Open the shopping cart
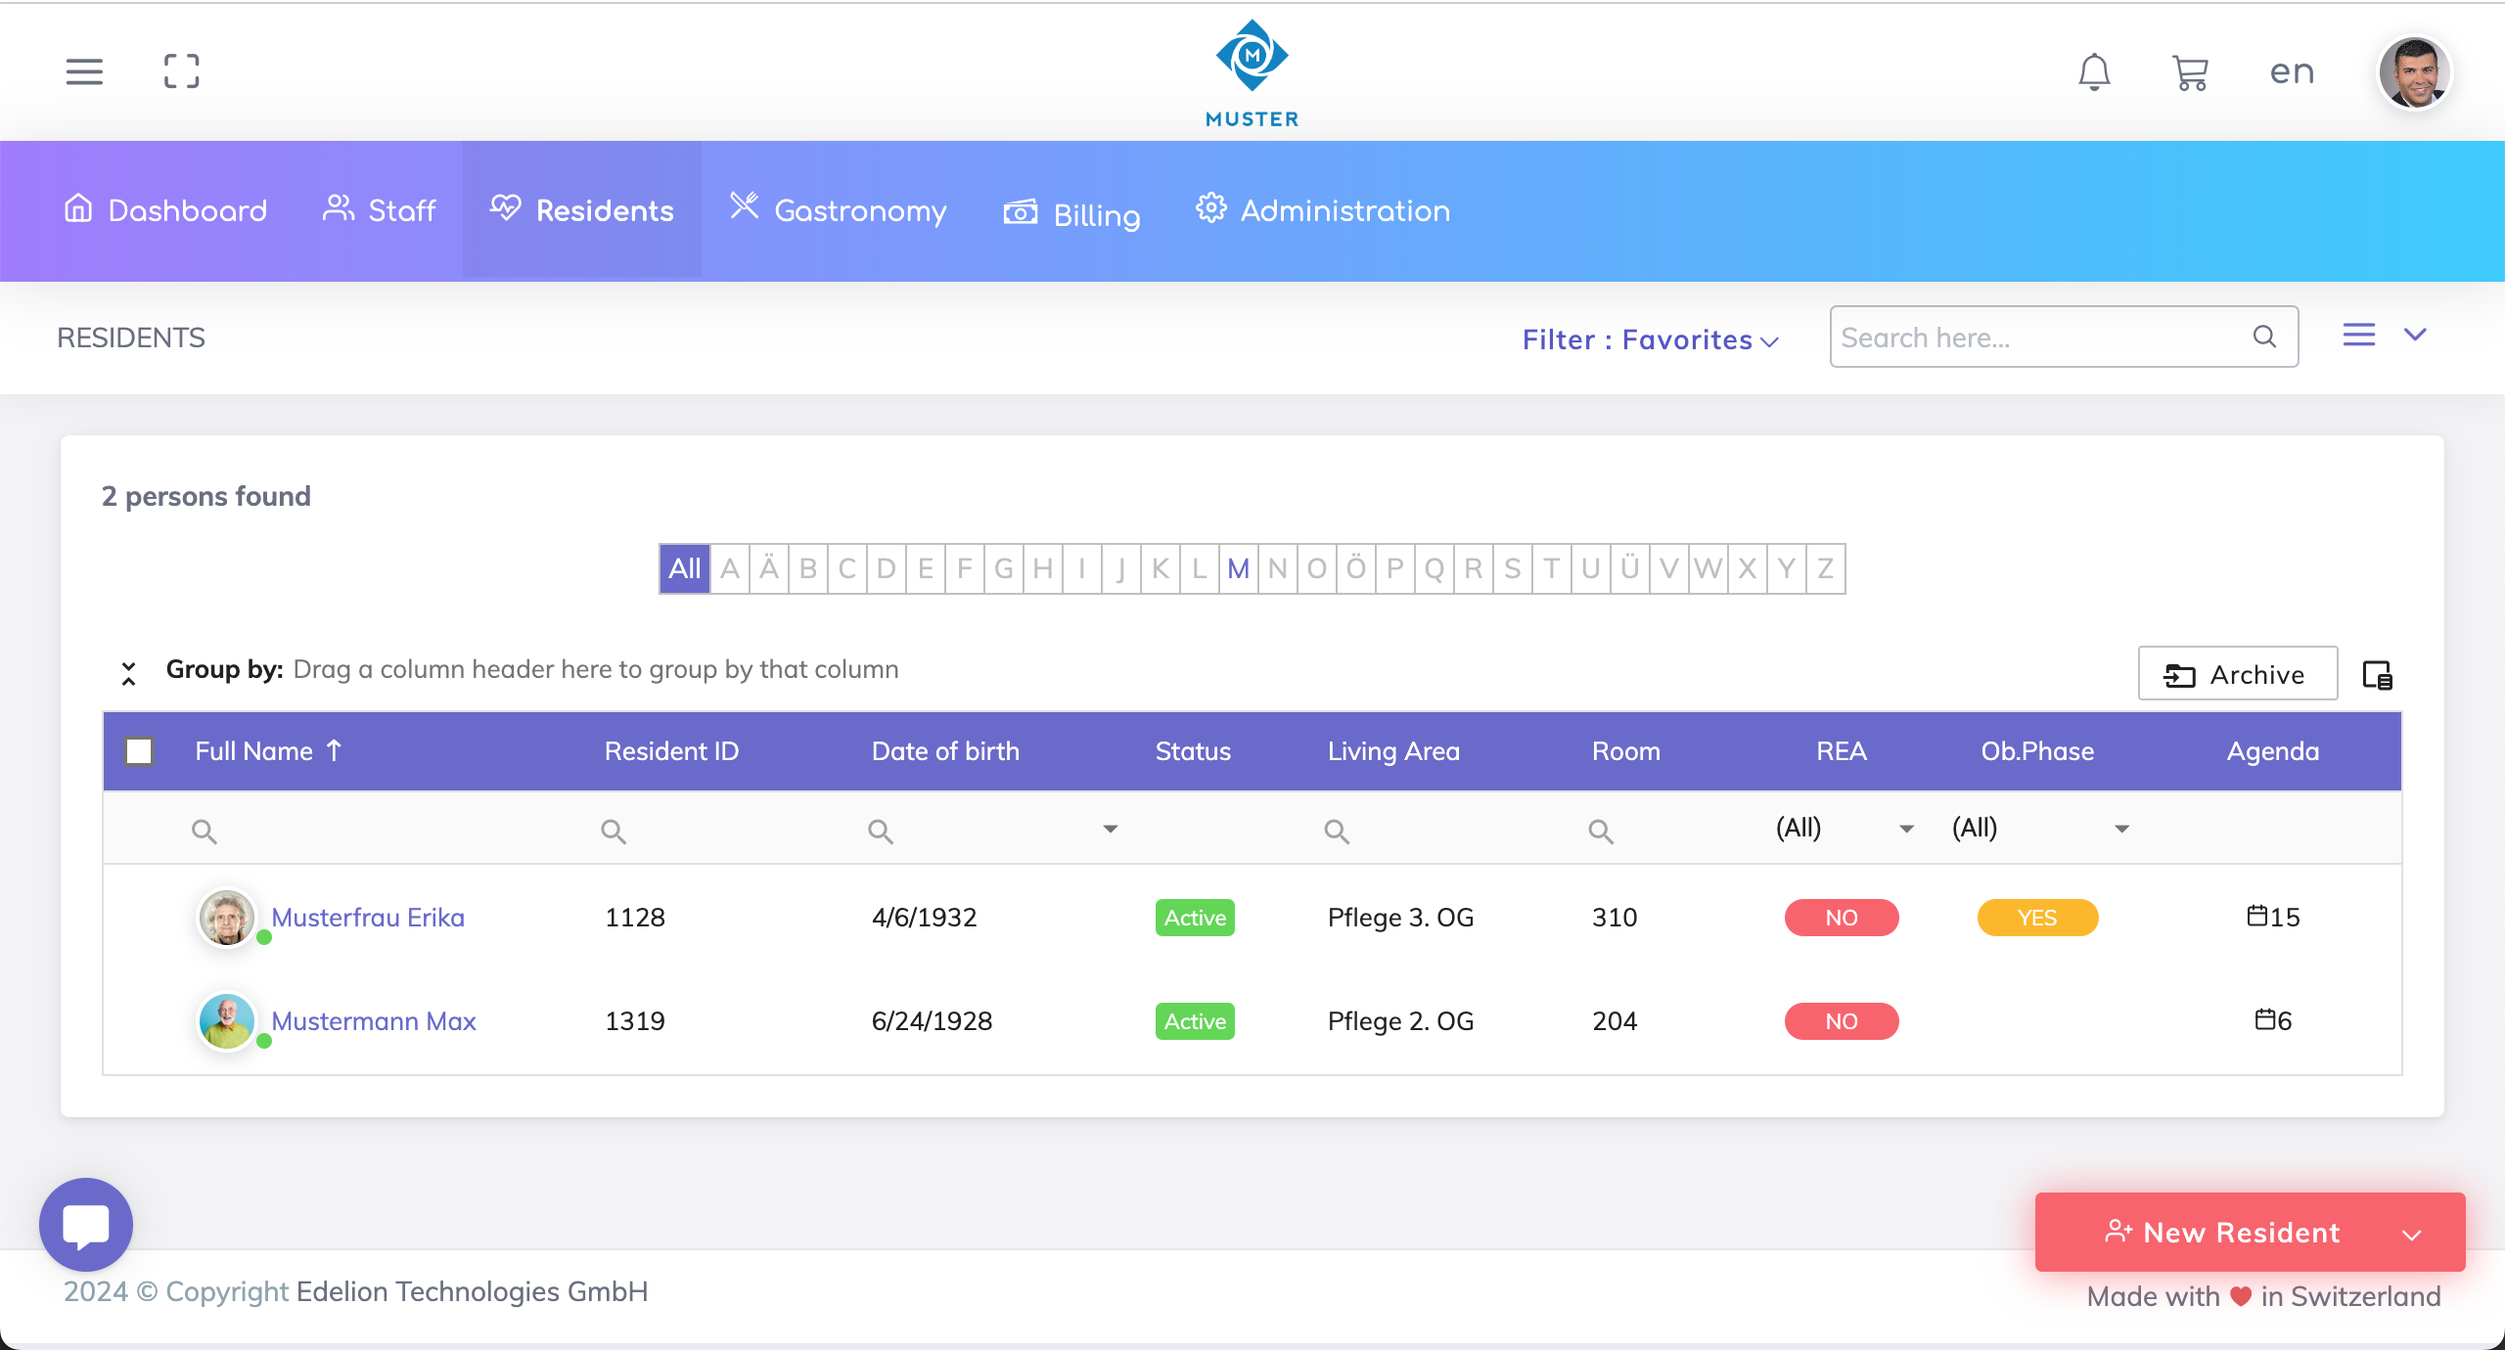The height and width of the screenshot is (1350, 2505). click(x=2190, y=72)
